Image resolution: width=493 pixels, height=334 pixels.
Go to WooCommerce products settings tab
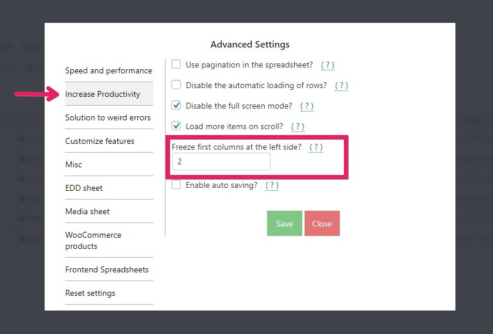click(93, 240)
